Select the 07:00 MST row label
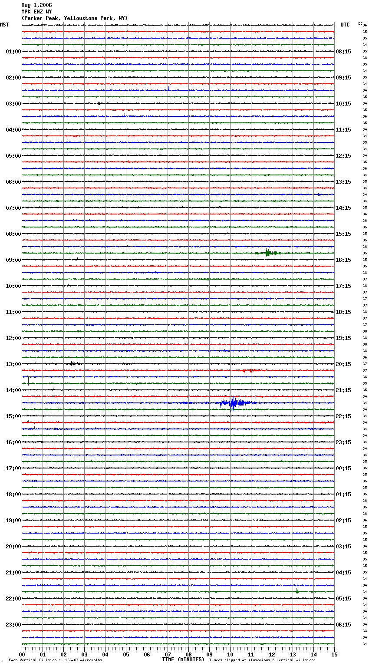Viewport: 369px width, 666px height. [13, 208]
